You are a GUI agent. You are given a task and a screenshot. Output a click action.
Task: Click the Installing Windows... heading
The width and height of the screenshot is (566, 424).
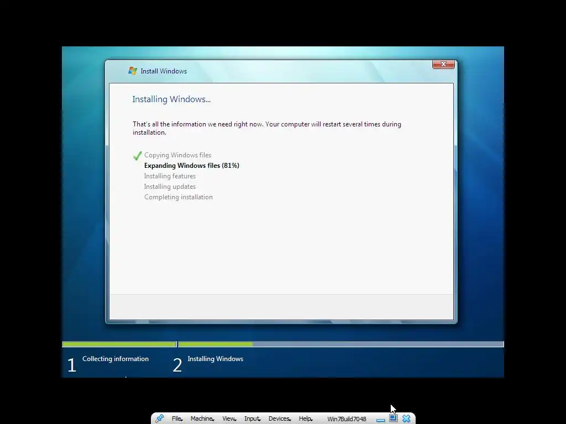(x=171, y=99)
